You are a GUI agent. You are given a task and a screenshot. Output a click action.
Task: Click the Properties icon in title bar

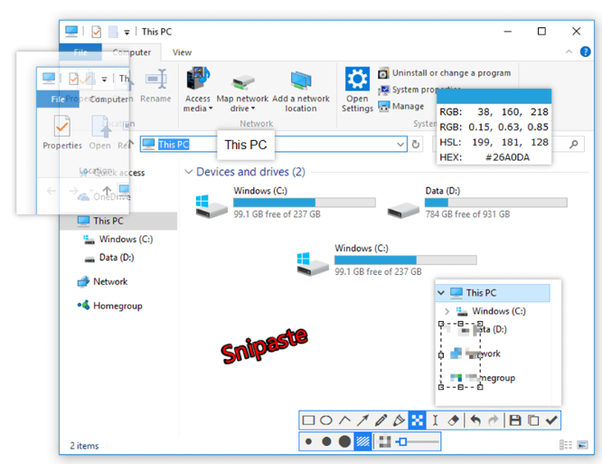coord(97,32)
